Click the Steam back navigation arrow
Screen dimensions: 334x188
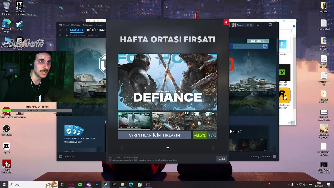coord(61,30)
